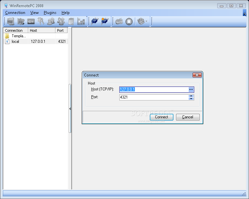Click the two-person users toolbar icon
249x199 pixels.
click(51, 21)
